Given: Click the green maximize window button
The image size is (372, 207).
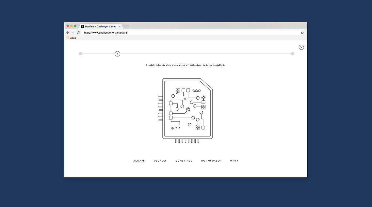Looking at the screenshot, I should 75,26.
